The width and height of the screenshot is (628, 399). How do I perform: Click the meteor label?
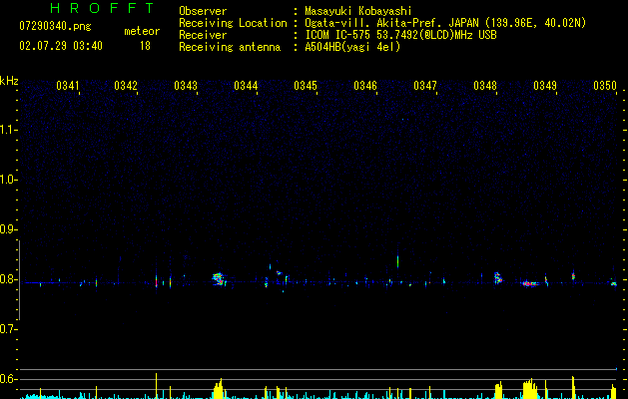(x=142, y=31)
